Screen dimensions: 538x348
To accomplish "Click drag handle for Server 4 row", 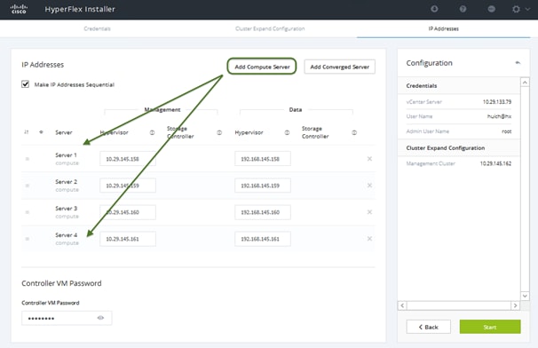I will point(28,239).
